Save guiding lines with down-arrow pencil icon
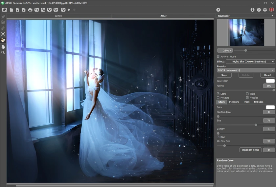 (56, 10)
